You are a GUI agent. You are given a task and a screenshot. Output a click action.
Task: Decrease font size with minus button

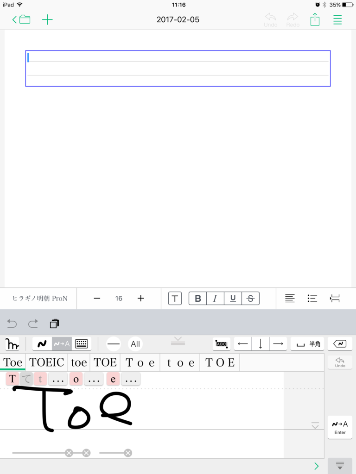[x=97, y=299]
